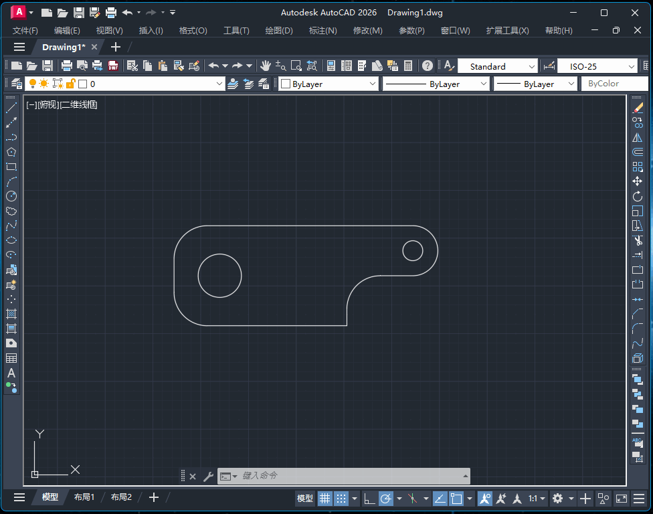Screen dimensions: 653x514
Task: Open the layer dropdown list
Action: pyautogui.click(x=219, y=84)
